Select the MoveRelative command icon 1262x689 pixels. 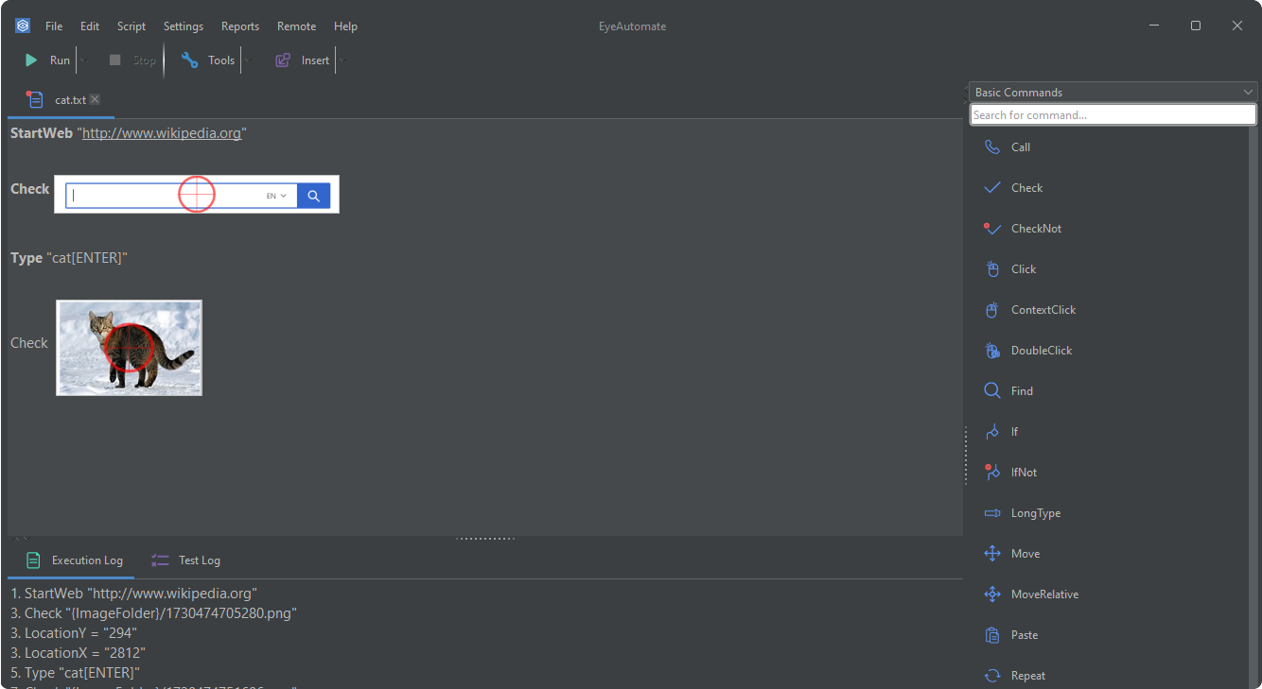click(992, 594)
